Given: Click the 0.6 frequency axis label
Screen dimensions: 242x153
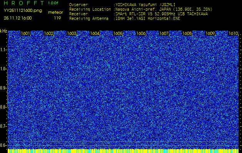Looking at the screenshot, I should coord(3,145).
